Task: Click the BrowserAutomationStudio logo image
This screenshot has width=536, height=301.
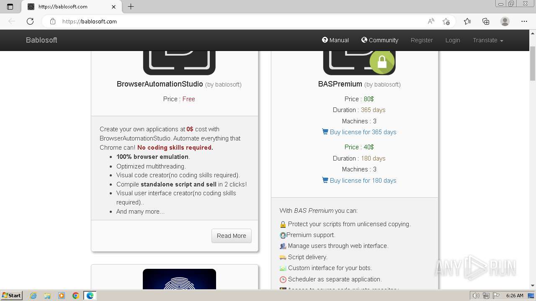Action: (179, 63)
